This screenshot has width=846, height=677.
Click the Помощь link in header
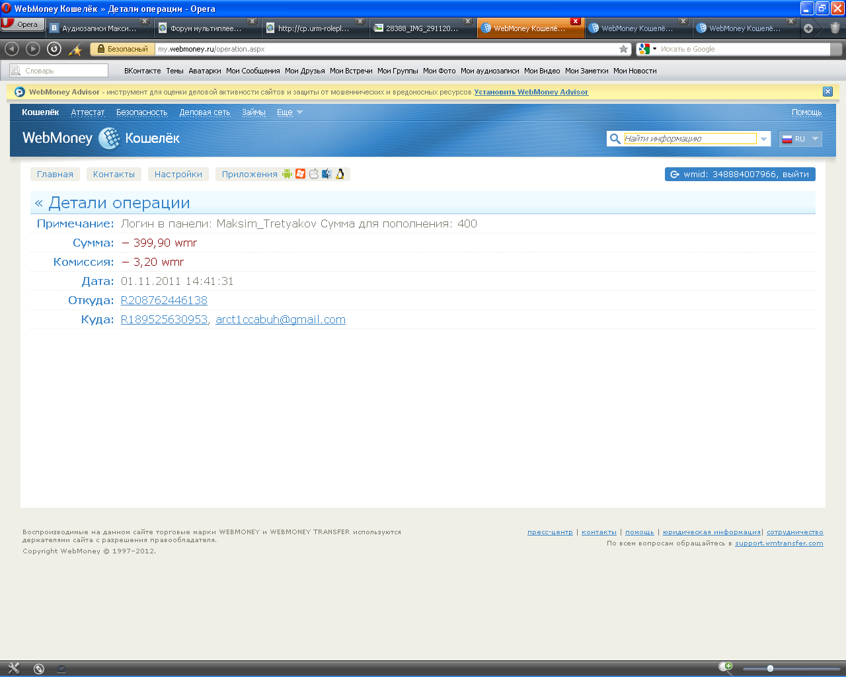(x=806, y=112)
